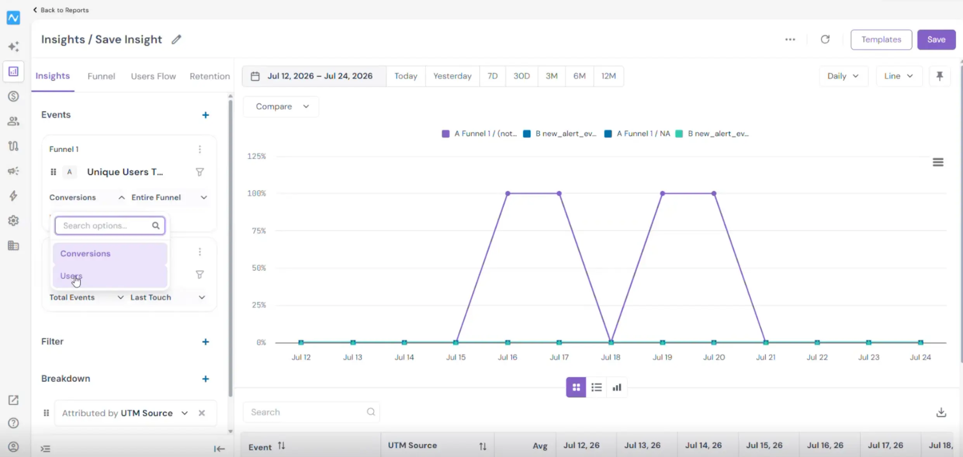Open filter for Unique Users event A
This screenshot has width=963, height=457.
(x=200, y=172)
